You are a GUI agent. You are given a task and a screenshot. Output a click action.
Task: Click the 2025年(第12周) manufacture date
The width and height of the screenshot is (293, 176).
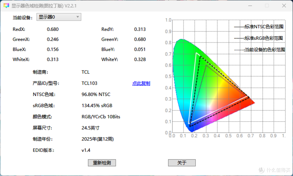[98, 139]
